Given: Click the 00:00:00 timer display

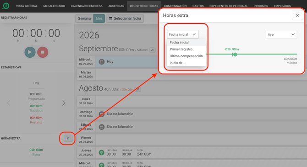Looking at the screenshot, I should 36,33.
